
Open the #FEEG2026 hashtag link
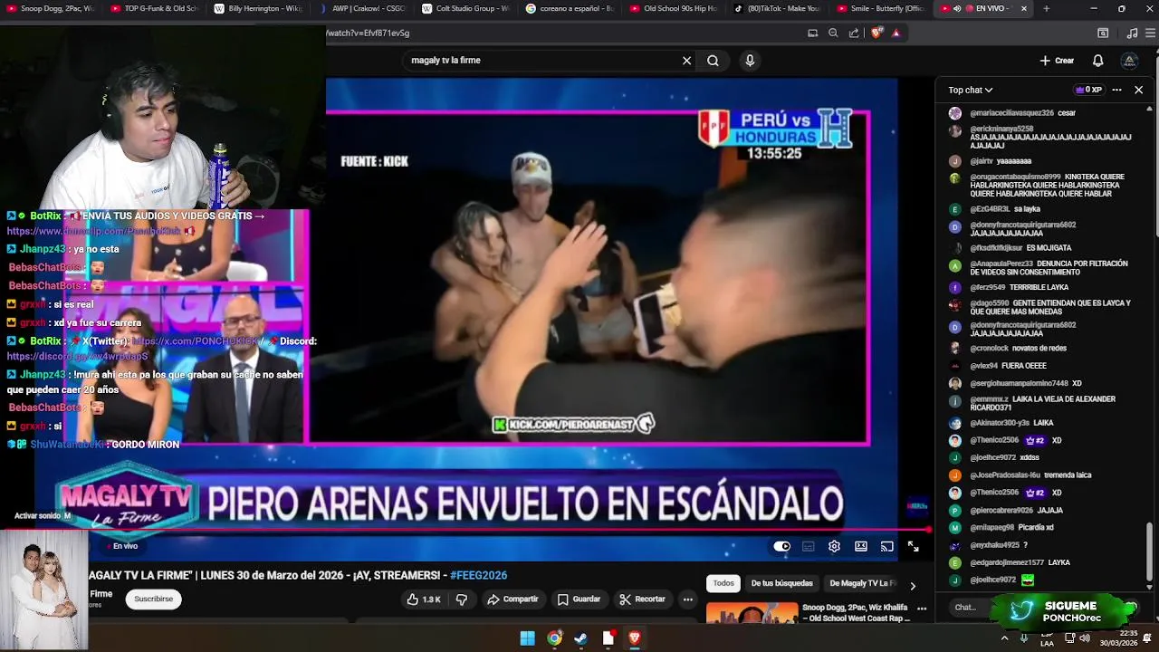click(478, 575)
